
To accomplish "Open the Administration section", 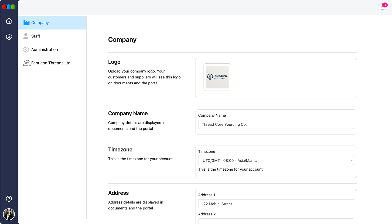I will click(45, 49).
